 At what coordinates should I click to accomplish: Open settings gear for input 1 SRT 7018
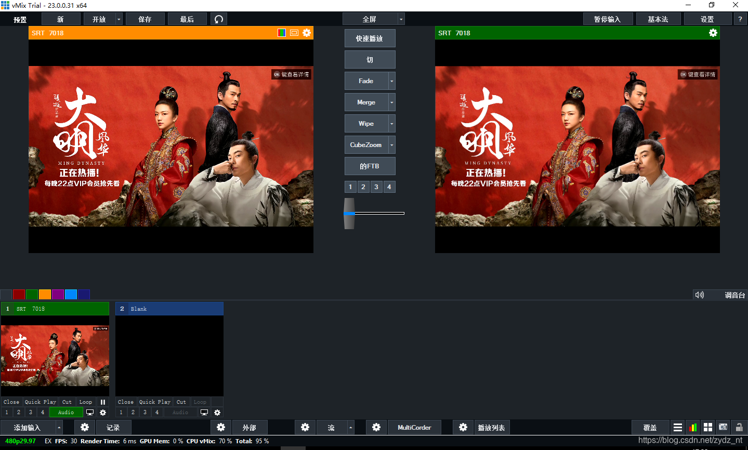(x=103, y=413)
